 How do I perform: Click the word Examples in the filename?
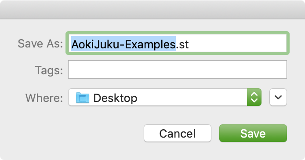pyautogui.click(x=150, y=44)
